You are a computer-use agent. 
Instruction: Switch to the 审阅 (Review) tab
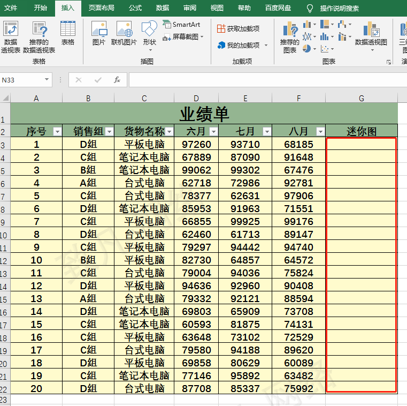pos(190,8)
